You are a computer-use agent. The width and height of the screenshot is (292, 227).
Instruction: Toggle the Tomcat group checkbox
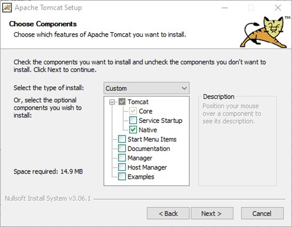(x=122, y=102)
